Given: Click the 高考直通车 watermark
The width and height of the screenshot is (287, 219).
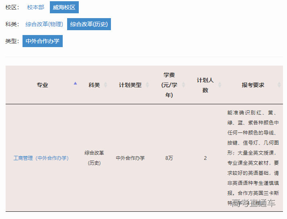Looking at the screenshot, I should click(x=254, y=203).
